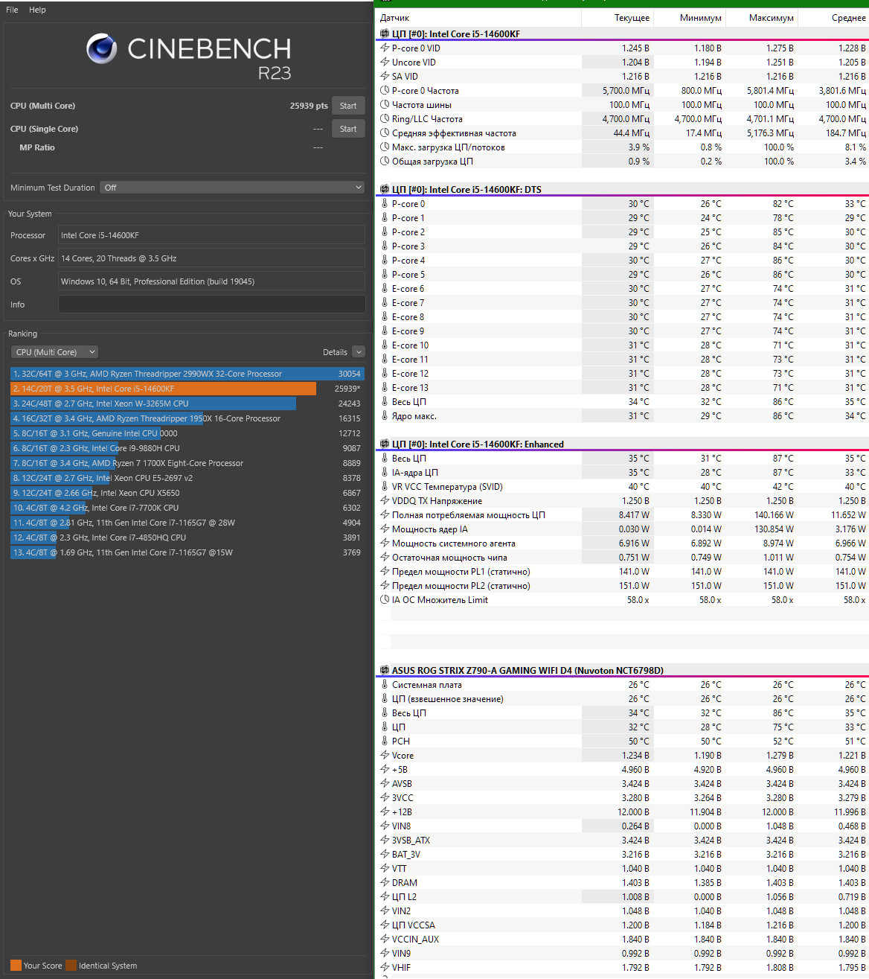Image resolution: width=869 pixels, height=979 pixels.
Task: Click chip icon beside i5-14600KF Enhanced header
Action: (x=385, y=444)
